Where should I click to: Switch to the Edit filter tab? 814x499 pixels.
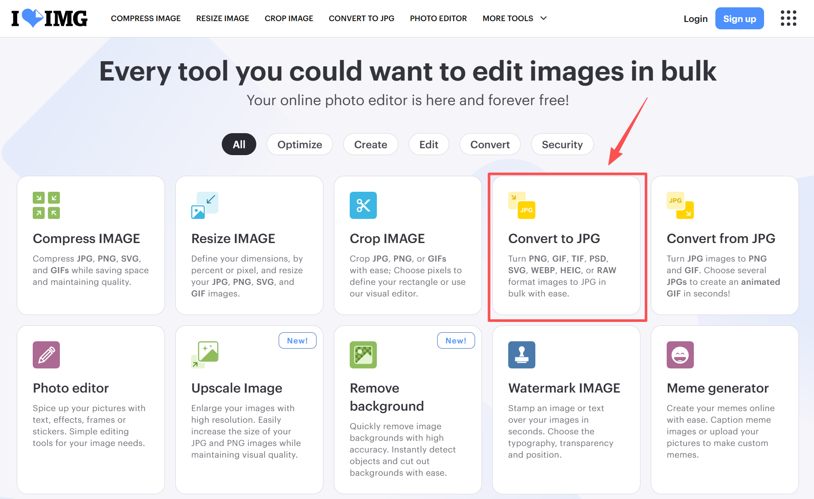(429, 144)
